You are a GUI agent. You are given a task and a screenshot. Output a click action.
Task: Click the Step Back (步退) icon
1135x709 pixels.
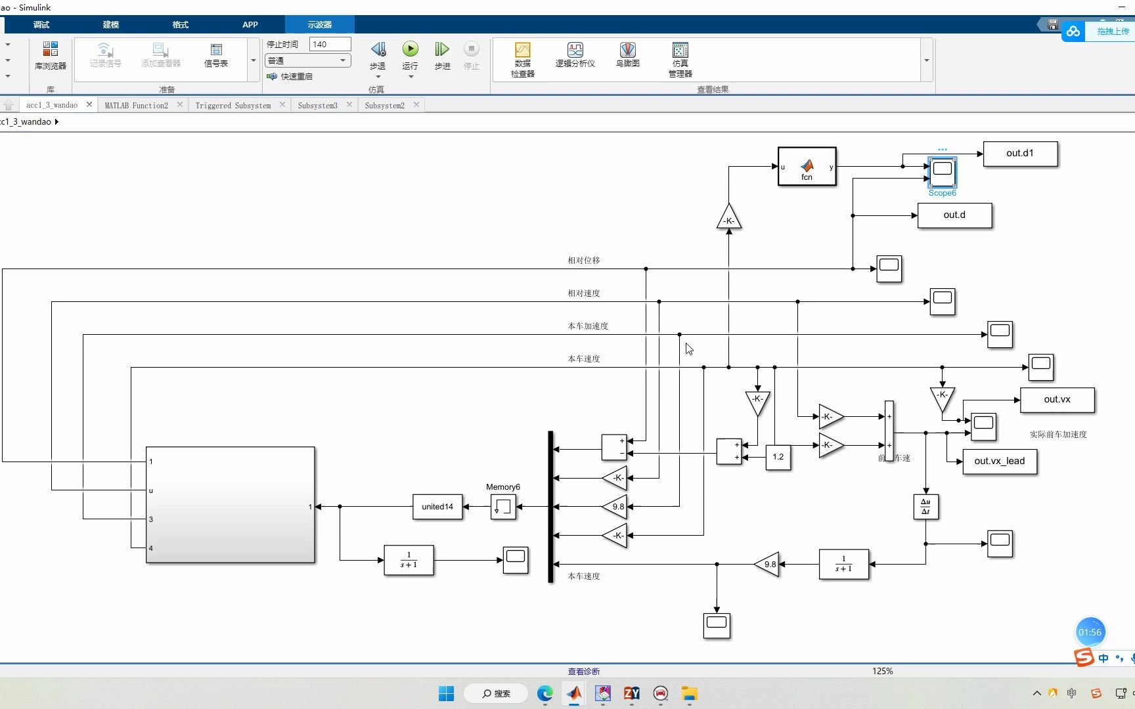click(x=378, y=49)
